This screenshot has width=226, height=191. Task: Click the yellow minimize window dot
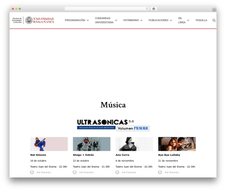click(x=16, y=9)
